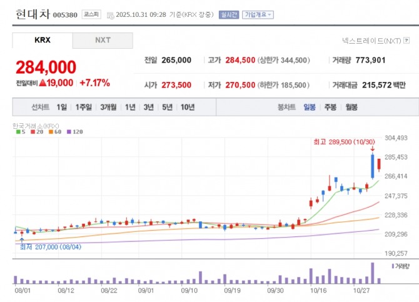Click the 전일 265,000 value
Screen dimensions: 419x302
click(x=176, y=60)
